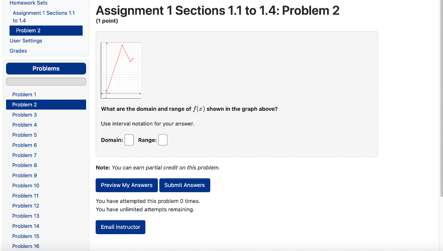Image resolution: width=443 pixels, height=251 pixels.
Task: Click the Submit Answers button
Action: 185,185
